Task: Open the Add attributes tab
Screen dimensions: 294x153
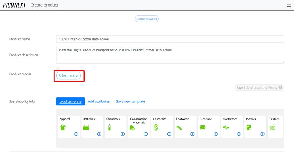Action: [x=99, y=101]
